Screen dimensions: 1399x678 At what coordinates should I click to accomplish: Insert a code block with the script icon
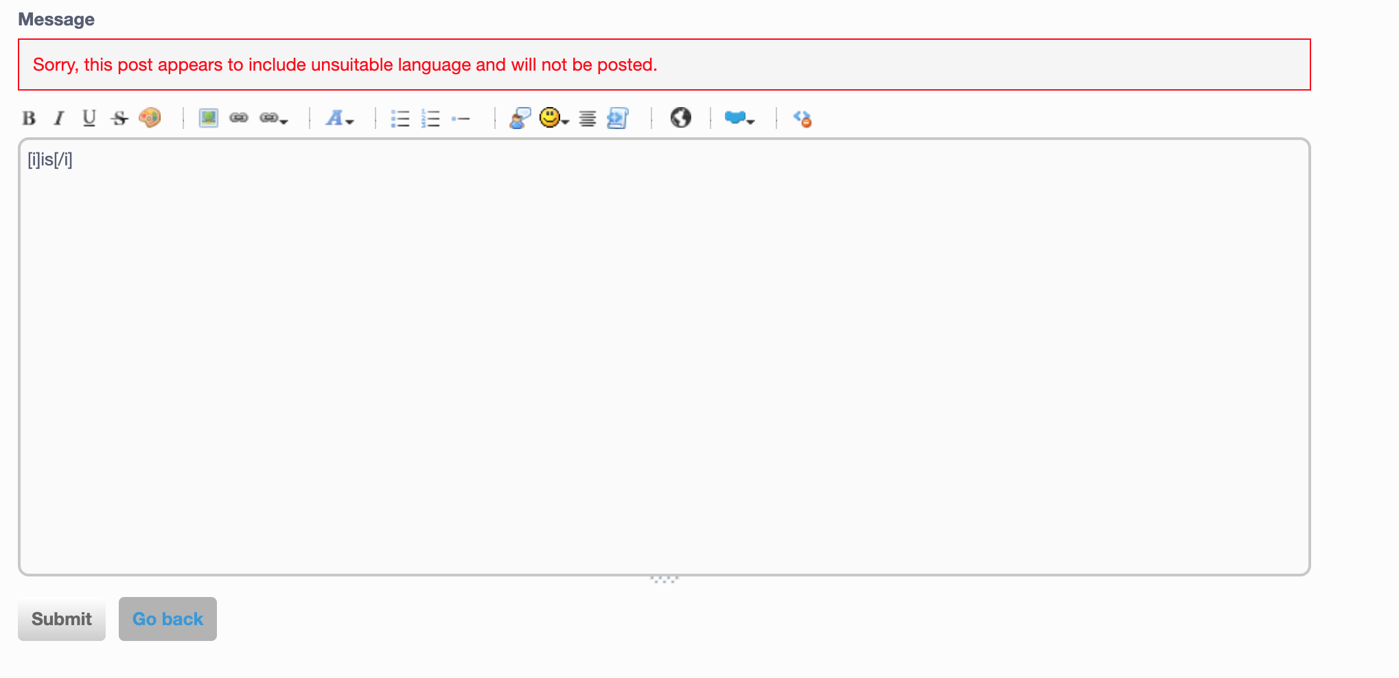[x=618, y=118]
